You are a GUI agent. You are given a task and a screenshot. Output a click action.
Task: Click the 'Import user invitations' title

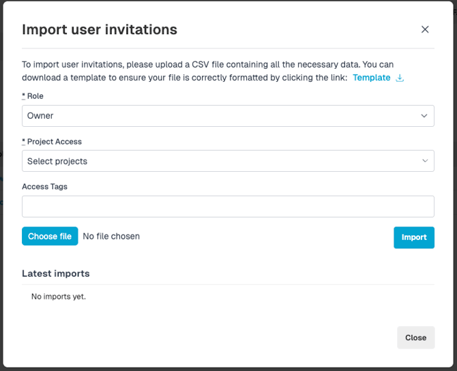(100, 29)
